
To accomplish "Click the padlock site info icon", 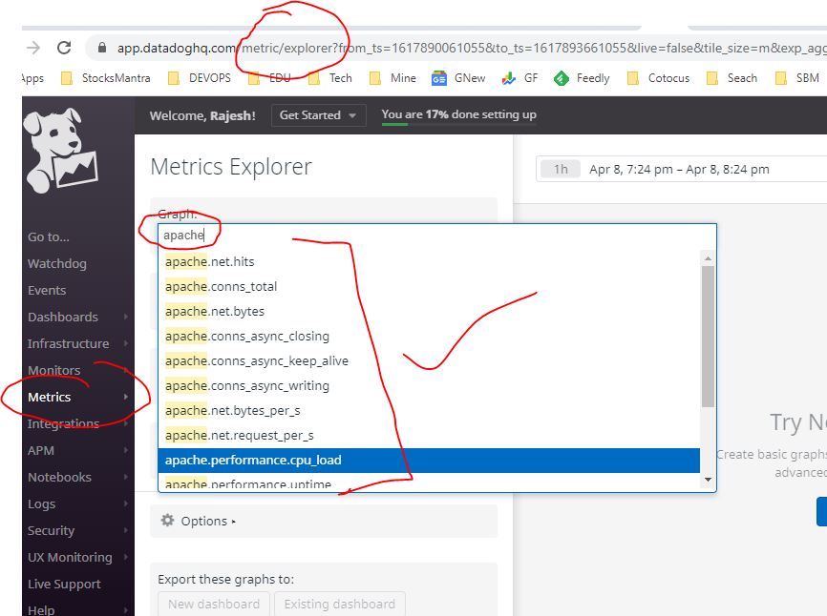I will [x=101, y=48].
